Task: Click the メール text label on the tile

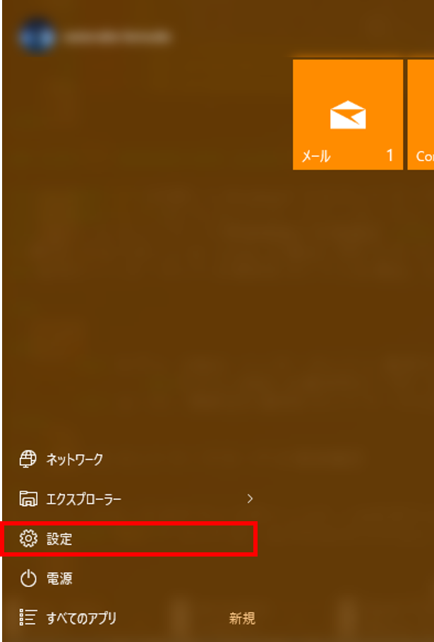Action: pos(315,156)
